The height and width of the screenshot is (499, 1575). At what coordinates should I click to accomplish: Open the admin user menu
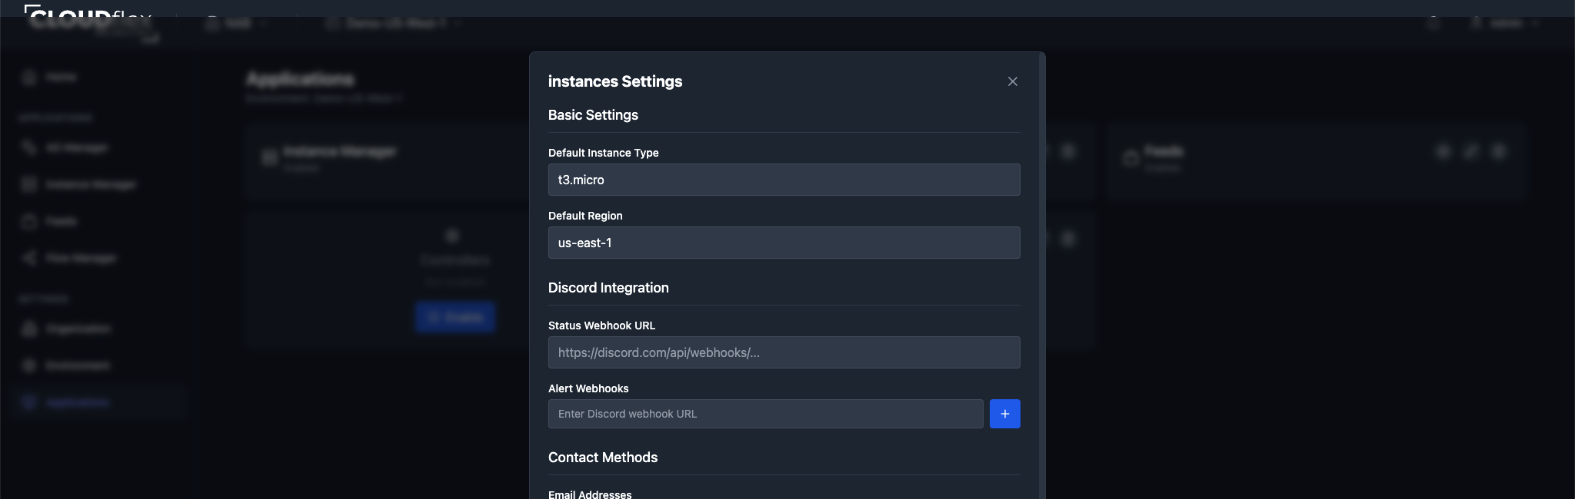click(1504, 24)
